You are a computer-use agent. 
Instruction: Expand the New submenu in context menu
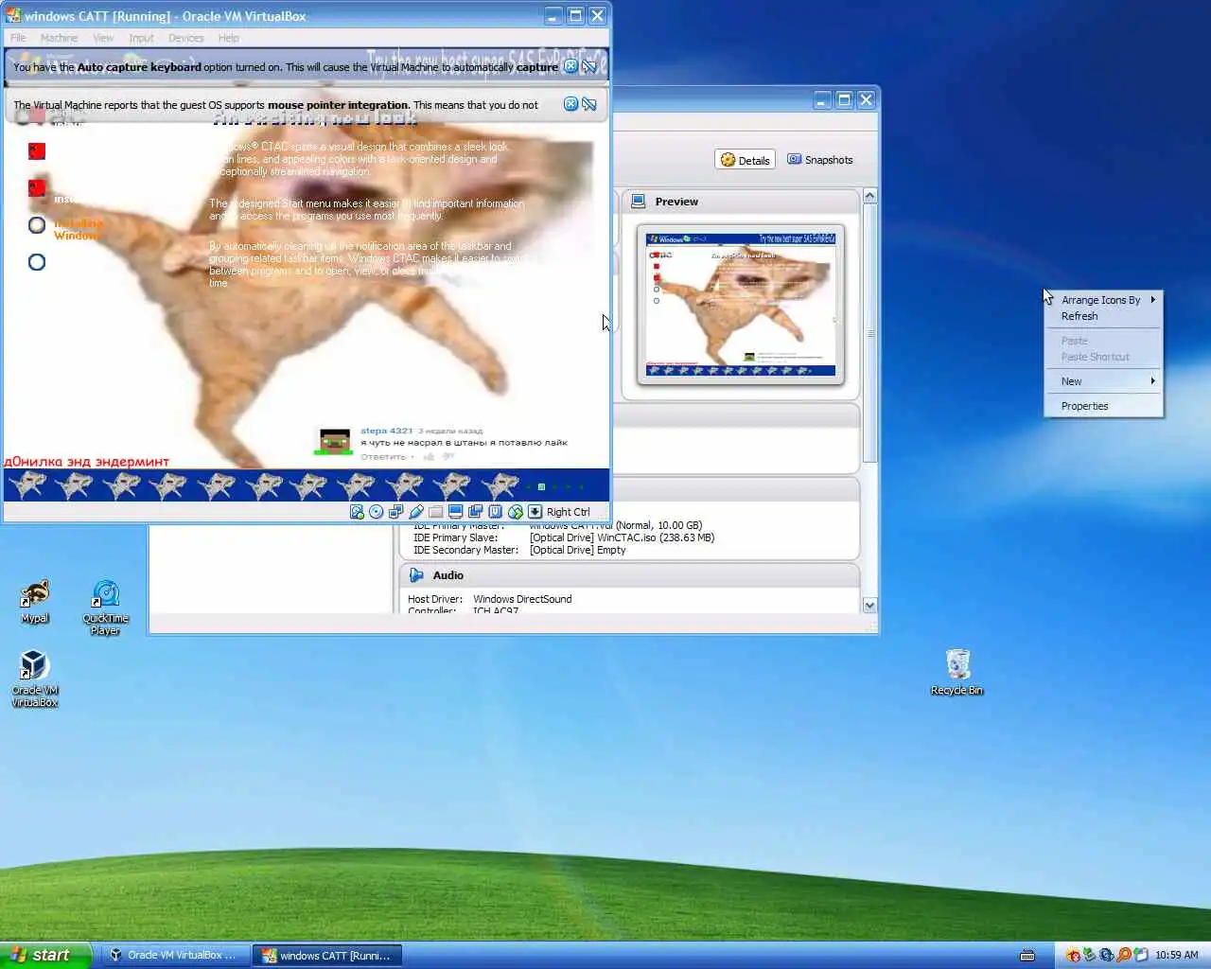click(1103, 381)
